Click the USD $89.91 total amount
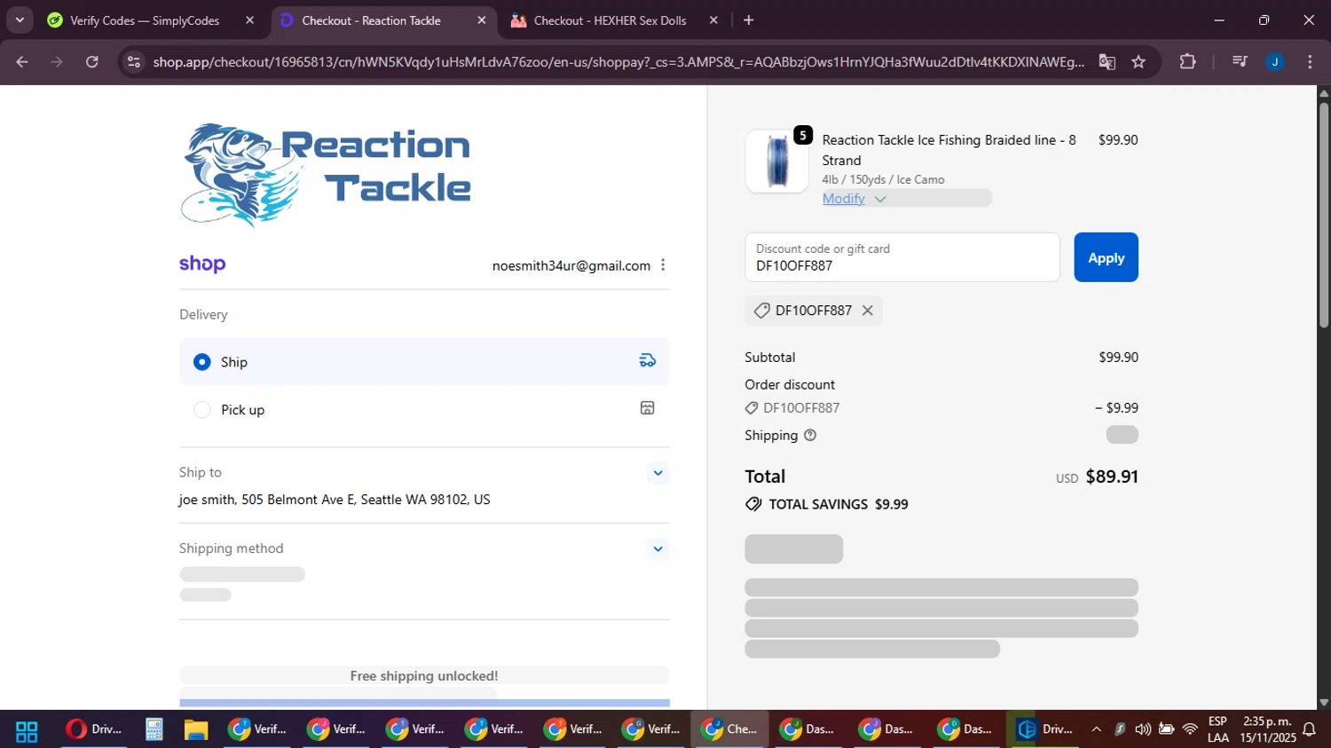 click(1097, 476)
